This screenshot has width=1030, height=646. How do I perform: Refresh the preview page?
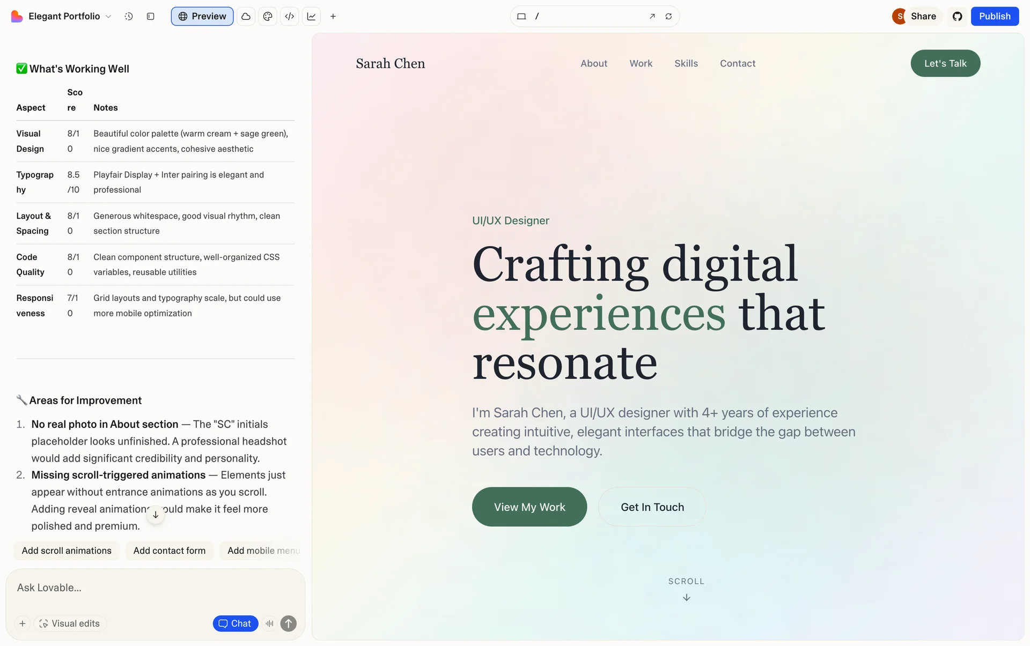click(x=668, y=16)
